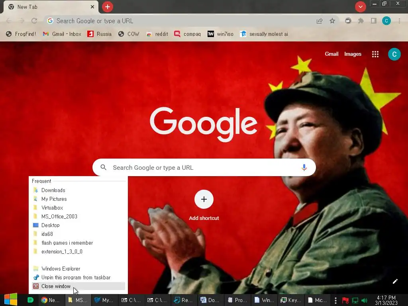This screenshot has width=408, height=306.
Task: Click the Gmail link on the Google page
Action: (331, 54)
